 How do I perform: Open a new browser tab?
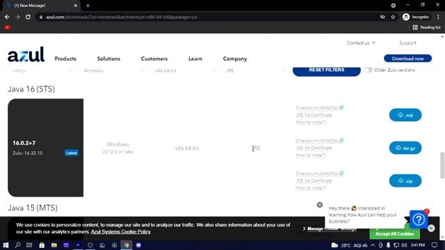(88, 6)
